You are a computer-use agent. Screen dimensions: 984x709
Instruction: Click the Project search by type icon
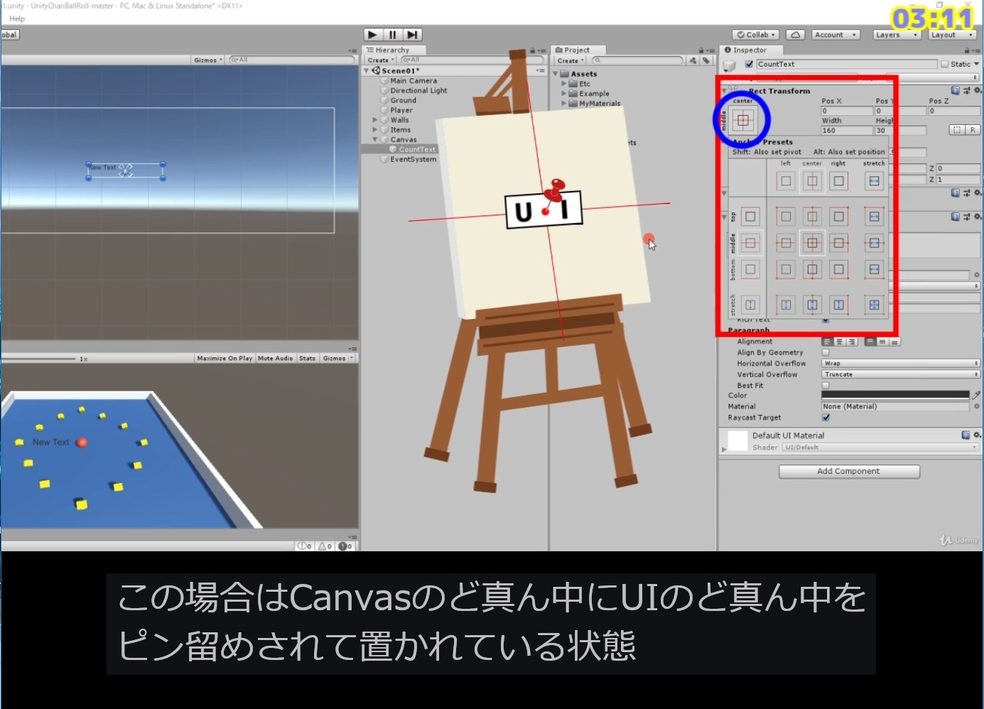[693, 60]
